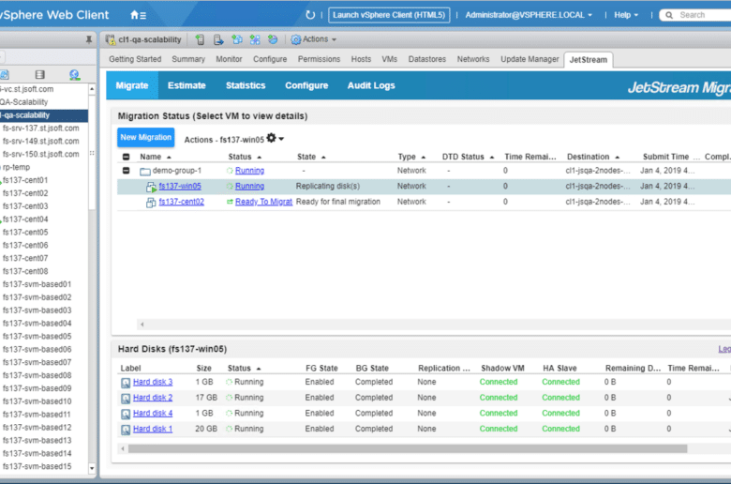Open the fs137-cent02 VM link
731x484 pixels.
pyautogui.click(x=182, y=202)
